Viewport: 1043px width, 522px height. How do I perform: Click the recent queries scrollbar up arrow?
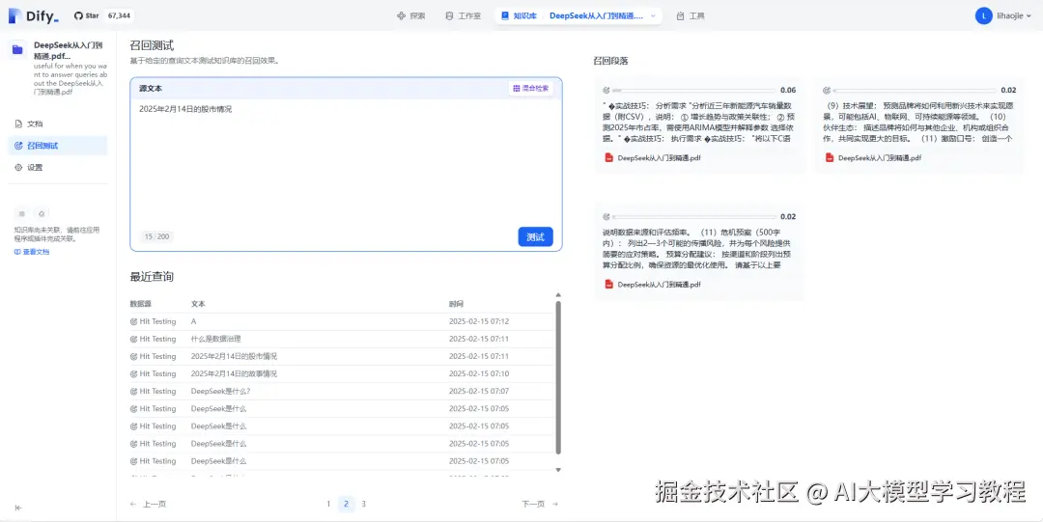point(558,294)
